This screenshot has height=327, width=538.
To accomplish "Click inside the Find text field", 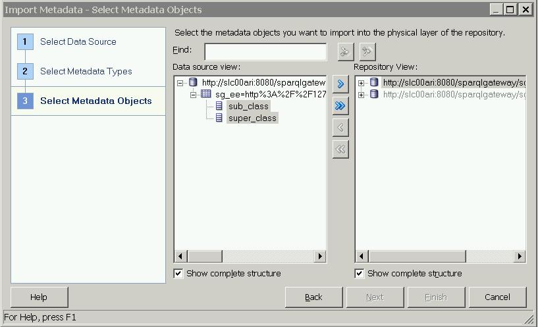I will [265, 52].
